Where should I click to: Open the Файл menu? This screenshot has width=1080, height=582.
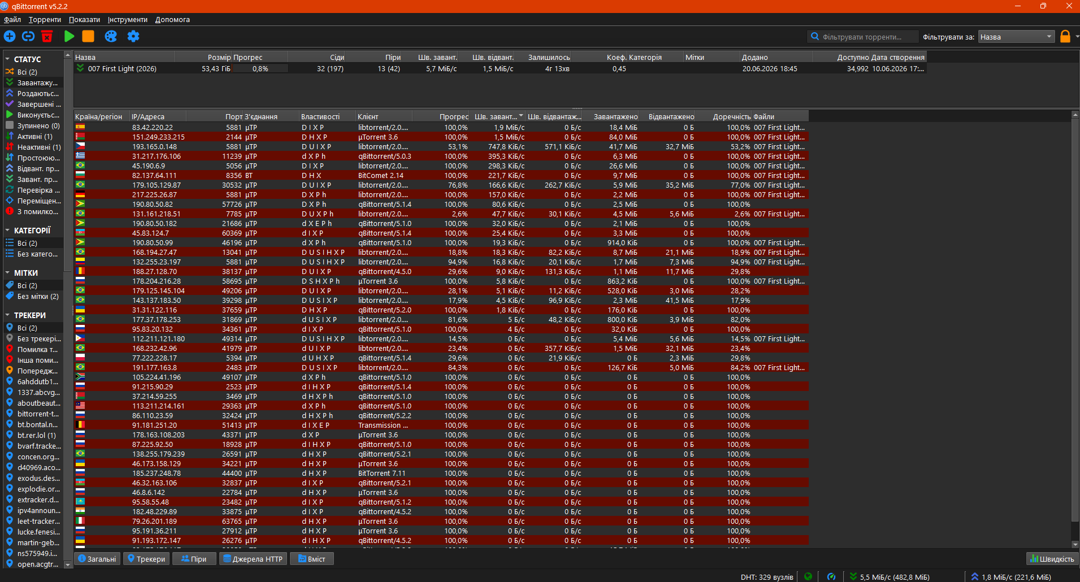(12, 19)
